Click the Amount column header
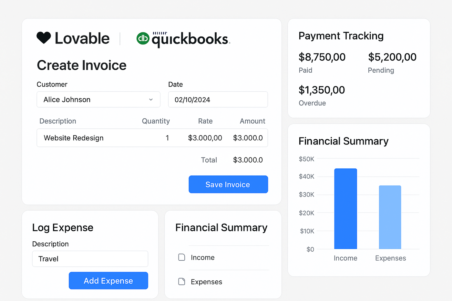Screen dimensions: 452x301 click(x=252, y=121)
